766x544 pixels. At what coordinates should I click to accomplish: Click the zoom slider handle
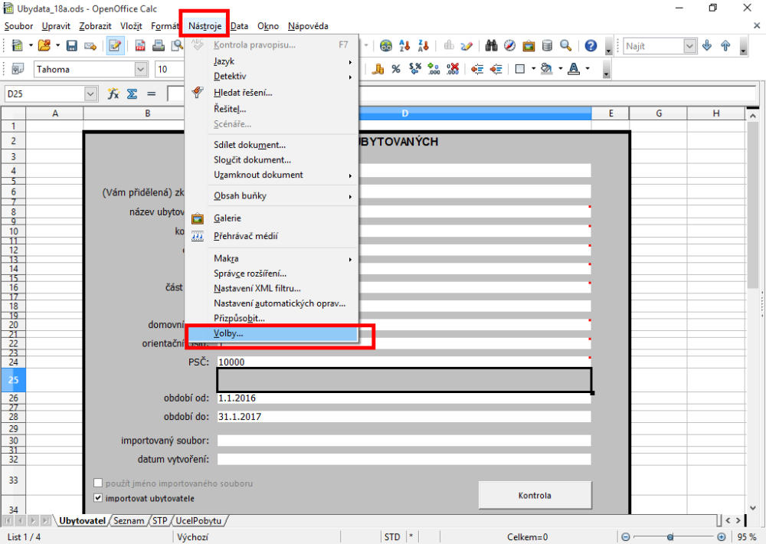coord(669,537)
